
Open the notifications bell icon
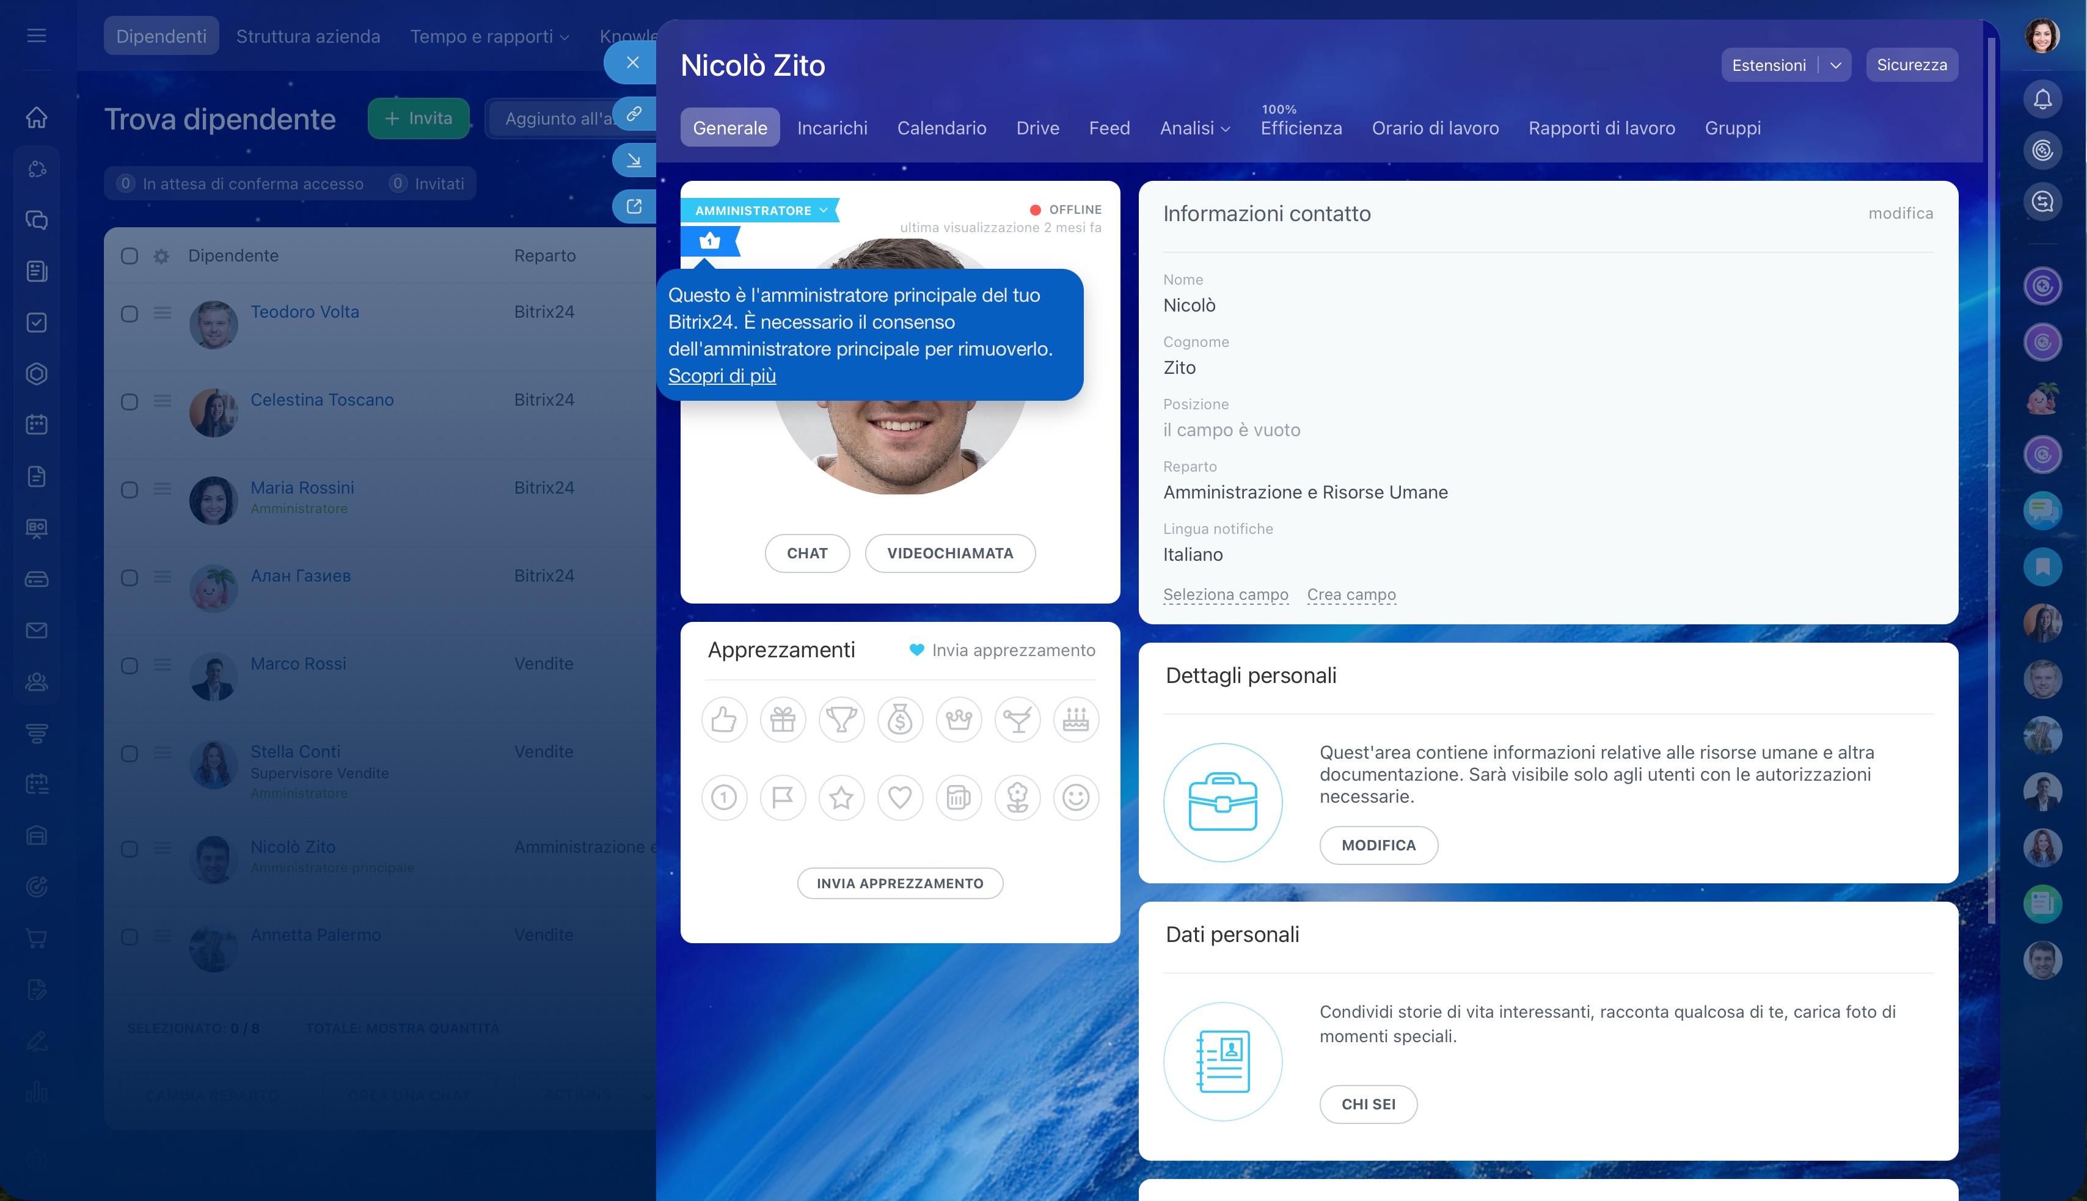click(2042, 99)
